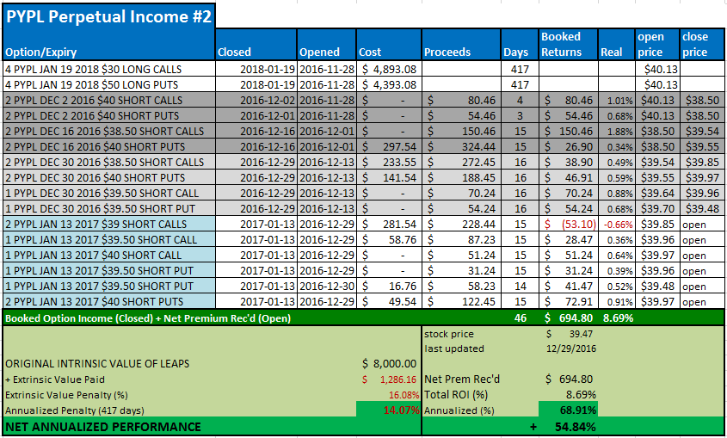The image size is (727, 438).
Task: Click the proceeds value '122.45'
Action: 478,302
